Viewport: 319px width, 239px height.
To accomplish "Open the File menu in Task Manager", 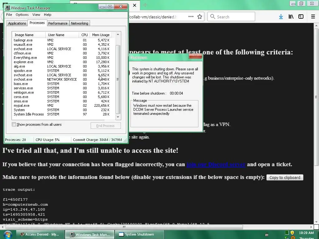I will pyautogui.click(x=9, y=15).
